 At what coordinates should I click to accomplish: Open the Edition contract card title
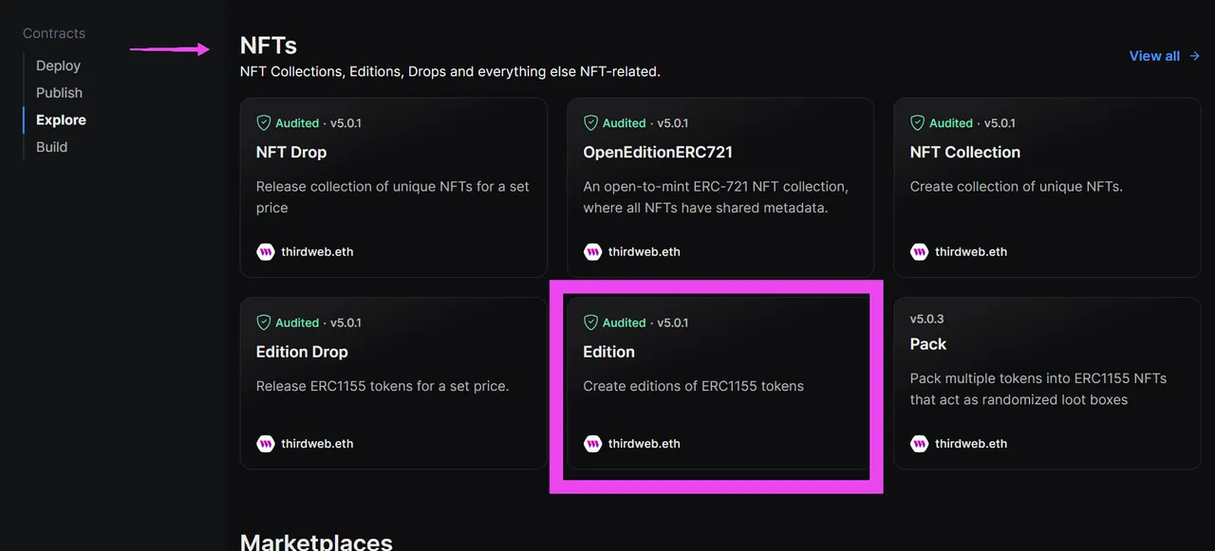pyautogui.click(x=608, y=352)
